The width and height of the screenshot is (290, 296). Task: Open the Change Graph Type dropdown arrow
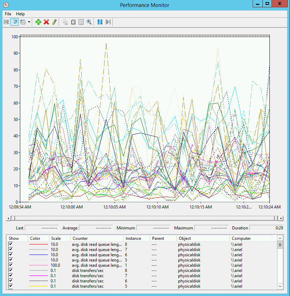(x=29, y=22)
